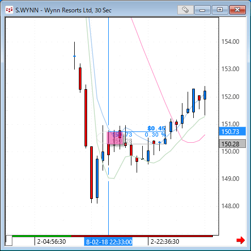The image size is (251, 251).
Task: Click the red scroll-right arrow
Action: click(241, 240)
